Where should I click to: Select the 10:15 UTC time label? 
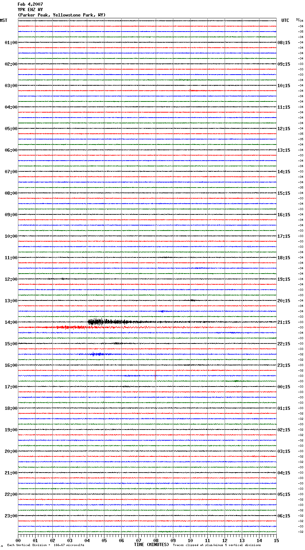point(284,86)
